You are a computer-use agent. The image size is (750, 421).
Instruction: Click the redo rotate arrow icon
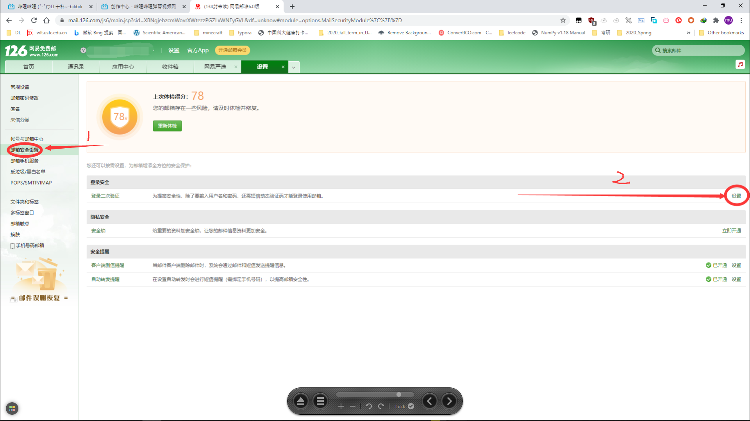pyautogui.click(x=381, y=406)
